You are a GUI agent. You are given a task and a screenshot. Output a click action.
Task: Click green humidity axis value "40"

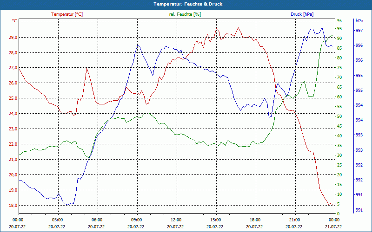click(x=339, y=136)
